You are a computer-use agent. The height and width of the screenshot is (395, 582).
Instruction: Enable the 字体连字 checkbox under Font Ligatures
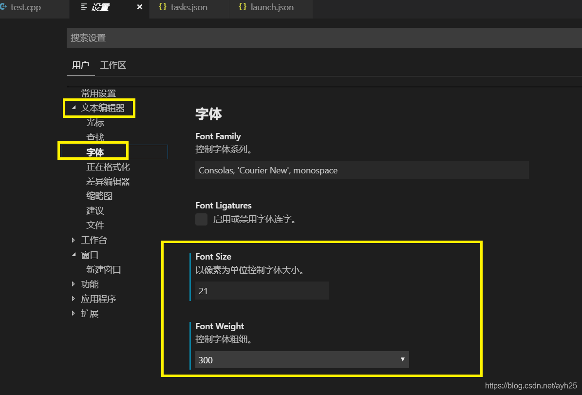(x=201, y=219)
